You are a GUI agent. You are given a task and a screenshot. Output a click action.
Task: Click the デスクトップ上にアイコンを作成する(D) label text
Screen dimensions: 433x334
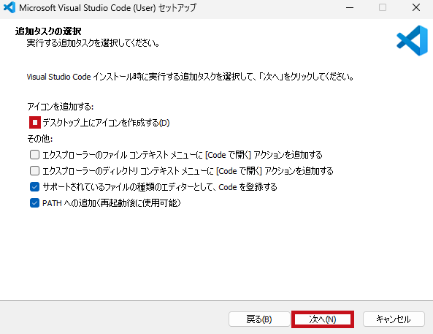[106, 123]
